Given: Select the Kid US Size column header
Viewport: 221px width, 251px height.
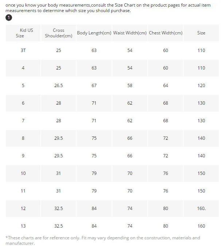Looking at the screenshot, I should click(x=23, y=33).
